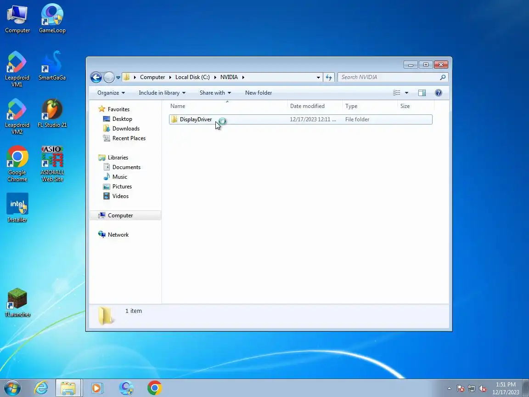Viewport: 529px width, 397px height.
Task: Sort by Date modified column header
Action: coord(315,106)
